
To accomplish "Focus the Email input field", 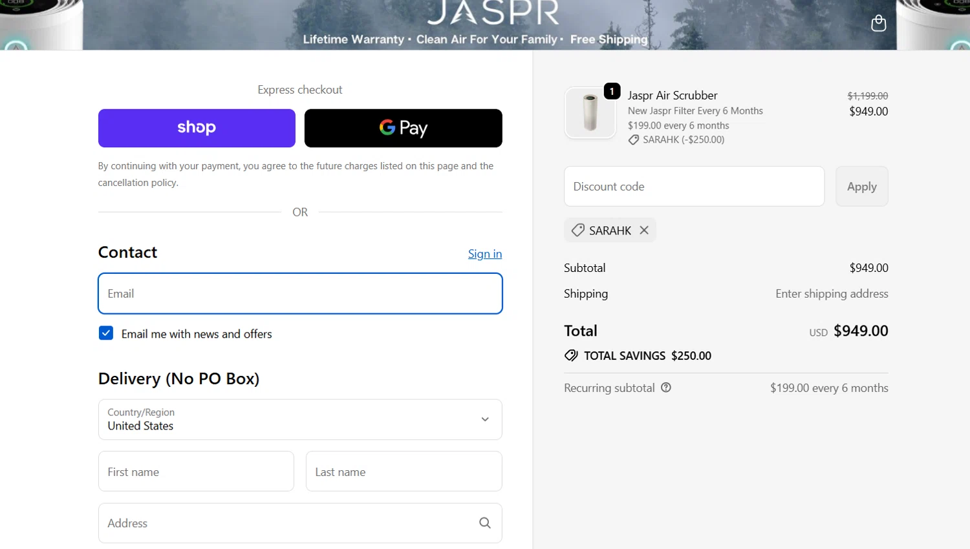I will pyautogui.click(x=300, y=293).
